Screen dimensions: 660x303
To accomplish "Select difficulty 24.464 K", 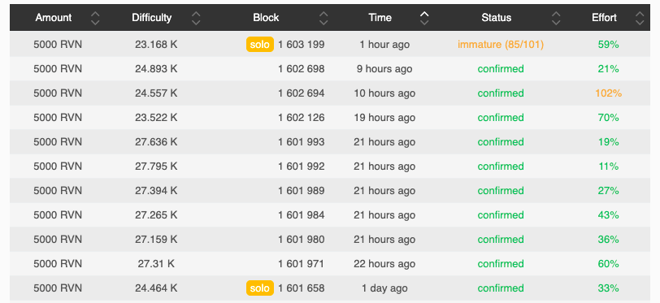I will pos(156,288).
